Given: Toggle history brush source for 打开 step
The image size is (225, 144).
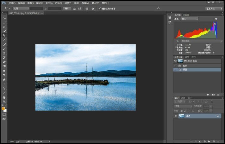Looking at the screenshot, I should [x=176, y=65].
